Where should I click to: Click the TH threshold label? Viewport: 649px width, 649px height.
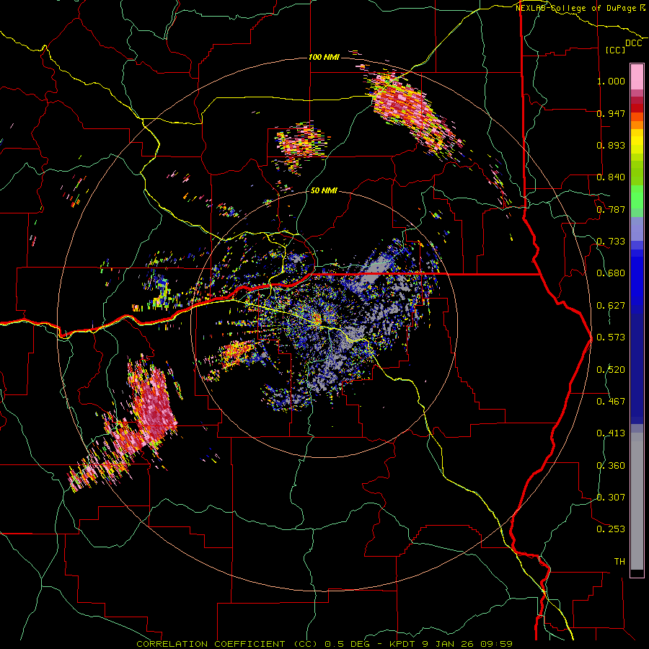[619, 562]
